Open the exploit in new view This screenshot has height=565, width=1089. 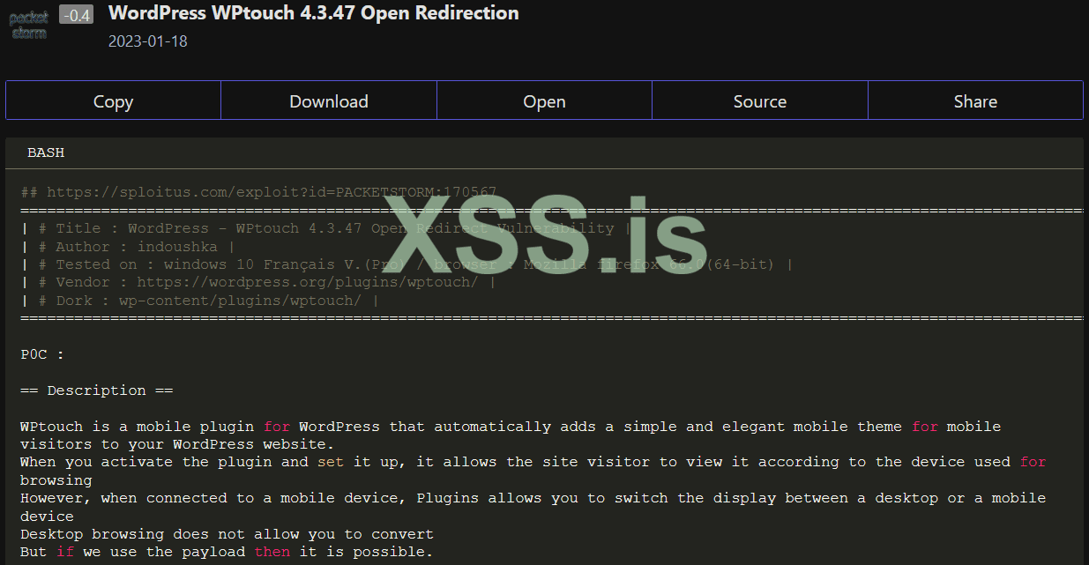pyautogui.click(x=544, y=100)
